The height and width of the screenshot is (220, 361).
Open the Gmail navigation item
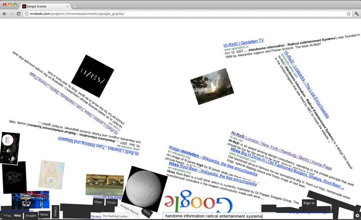111,203
